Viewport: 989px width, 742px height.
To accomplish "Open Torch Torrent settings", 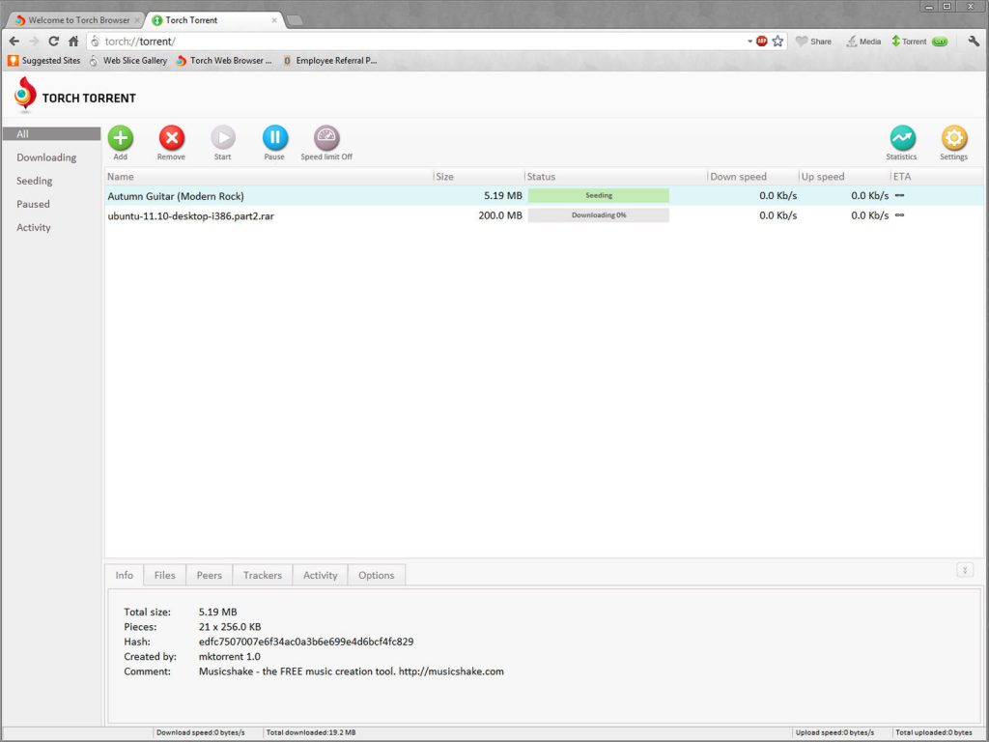I will pyautogui.click(x=954, y=138).
